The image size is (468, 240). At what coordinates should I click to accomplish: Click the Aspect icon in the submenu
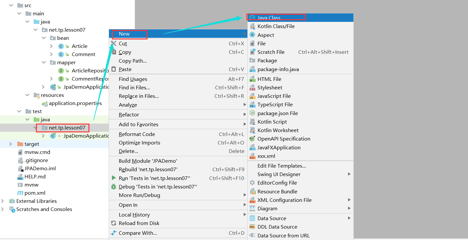coord(252,35)
